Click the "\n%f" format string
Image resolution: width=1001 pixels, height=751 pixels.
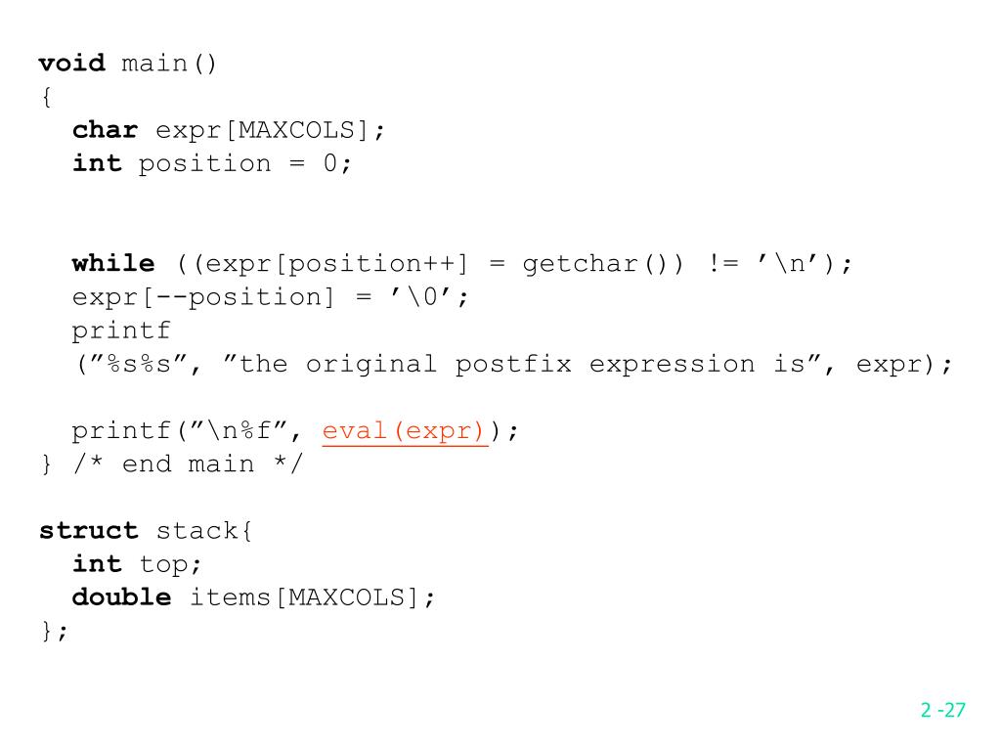240,431
